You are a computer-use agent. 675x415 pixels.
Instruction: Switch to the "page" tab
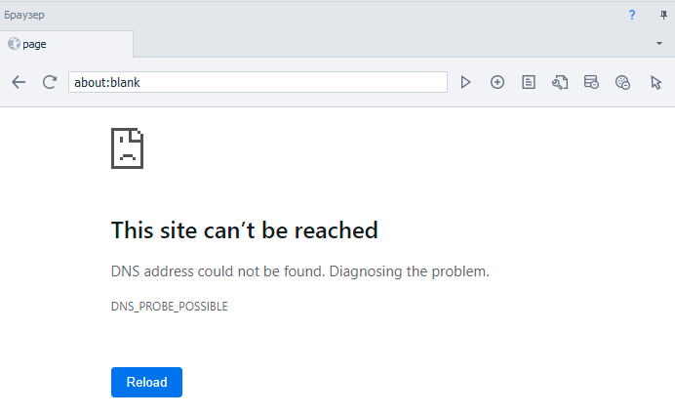tap(66, 44)
